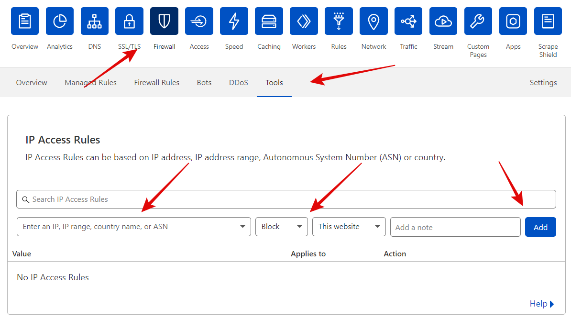Open the This website scope dropdown
The image size is (571, 319).
click(x=349, y=227)
